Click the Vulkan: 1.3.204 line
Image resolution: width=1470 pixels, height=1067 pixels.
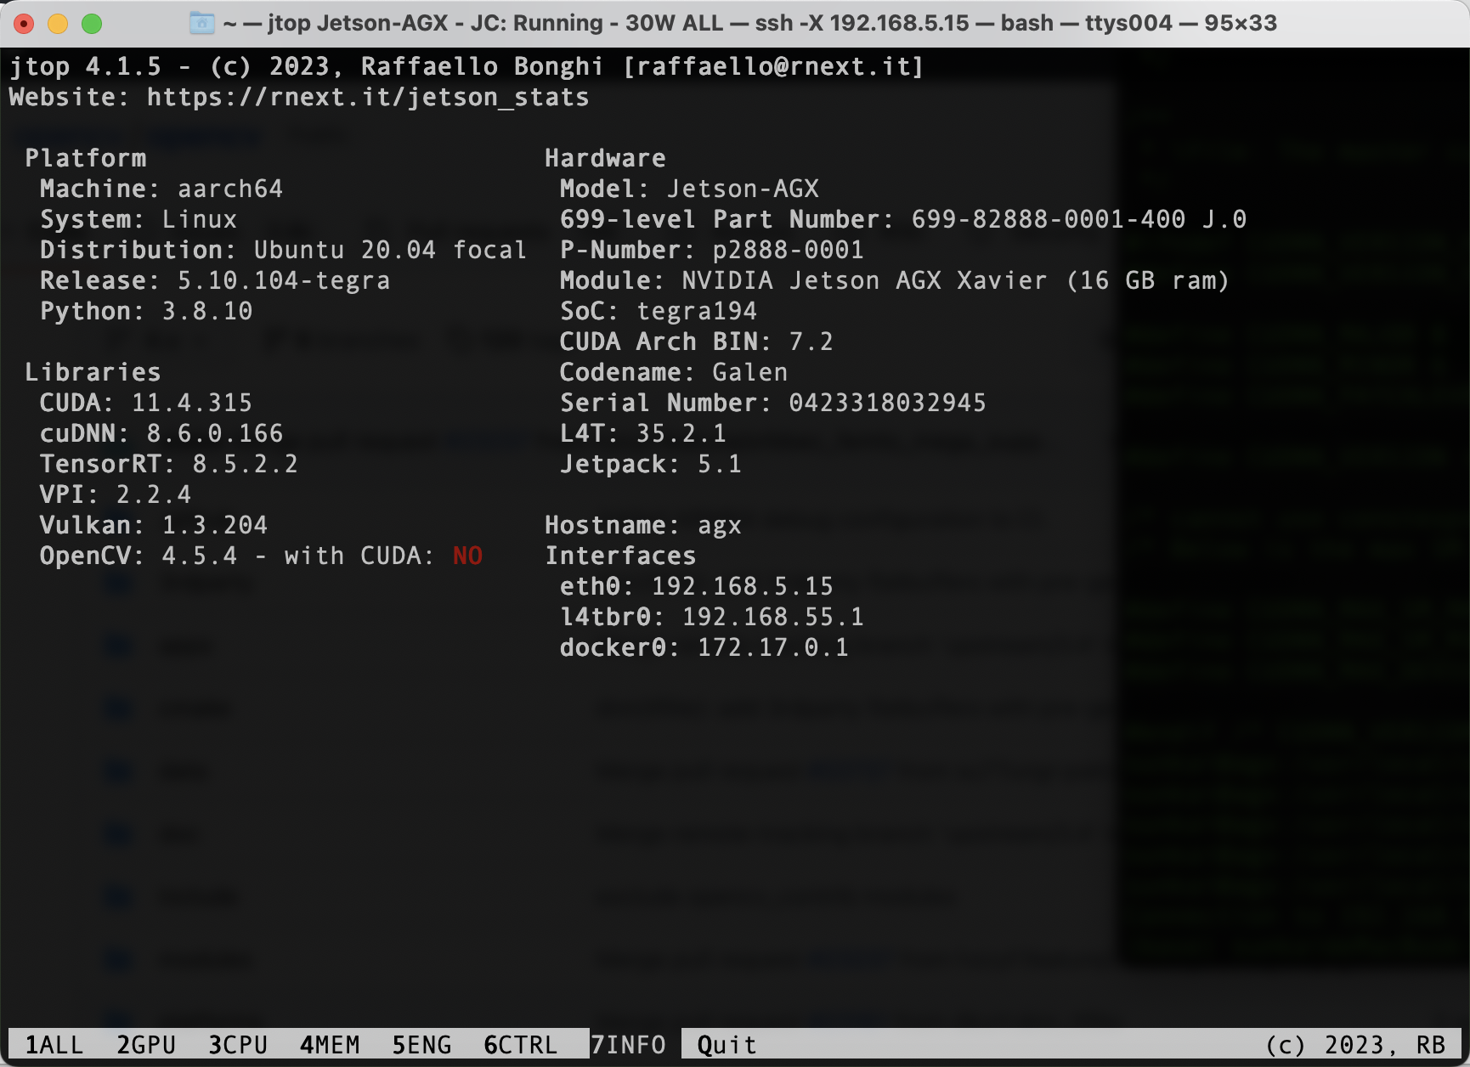coord(154,525)
